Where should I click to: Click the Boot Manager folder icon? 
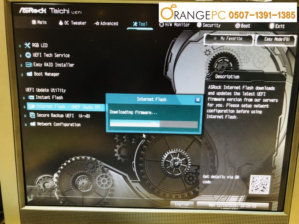(x=29, y=74)
